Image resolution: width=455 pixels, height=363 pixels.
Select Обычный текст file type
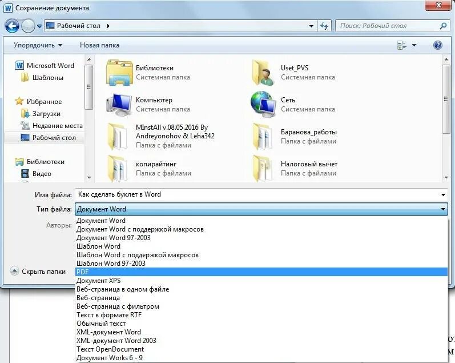click(x=261, y=324)
